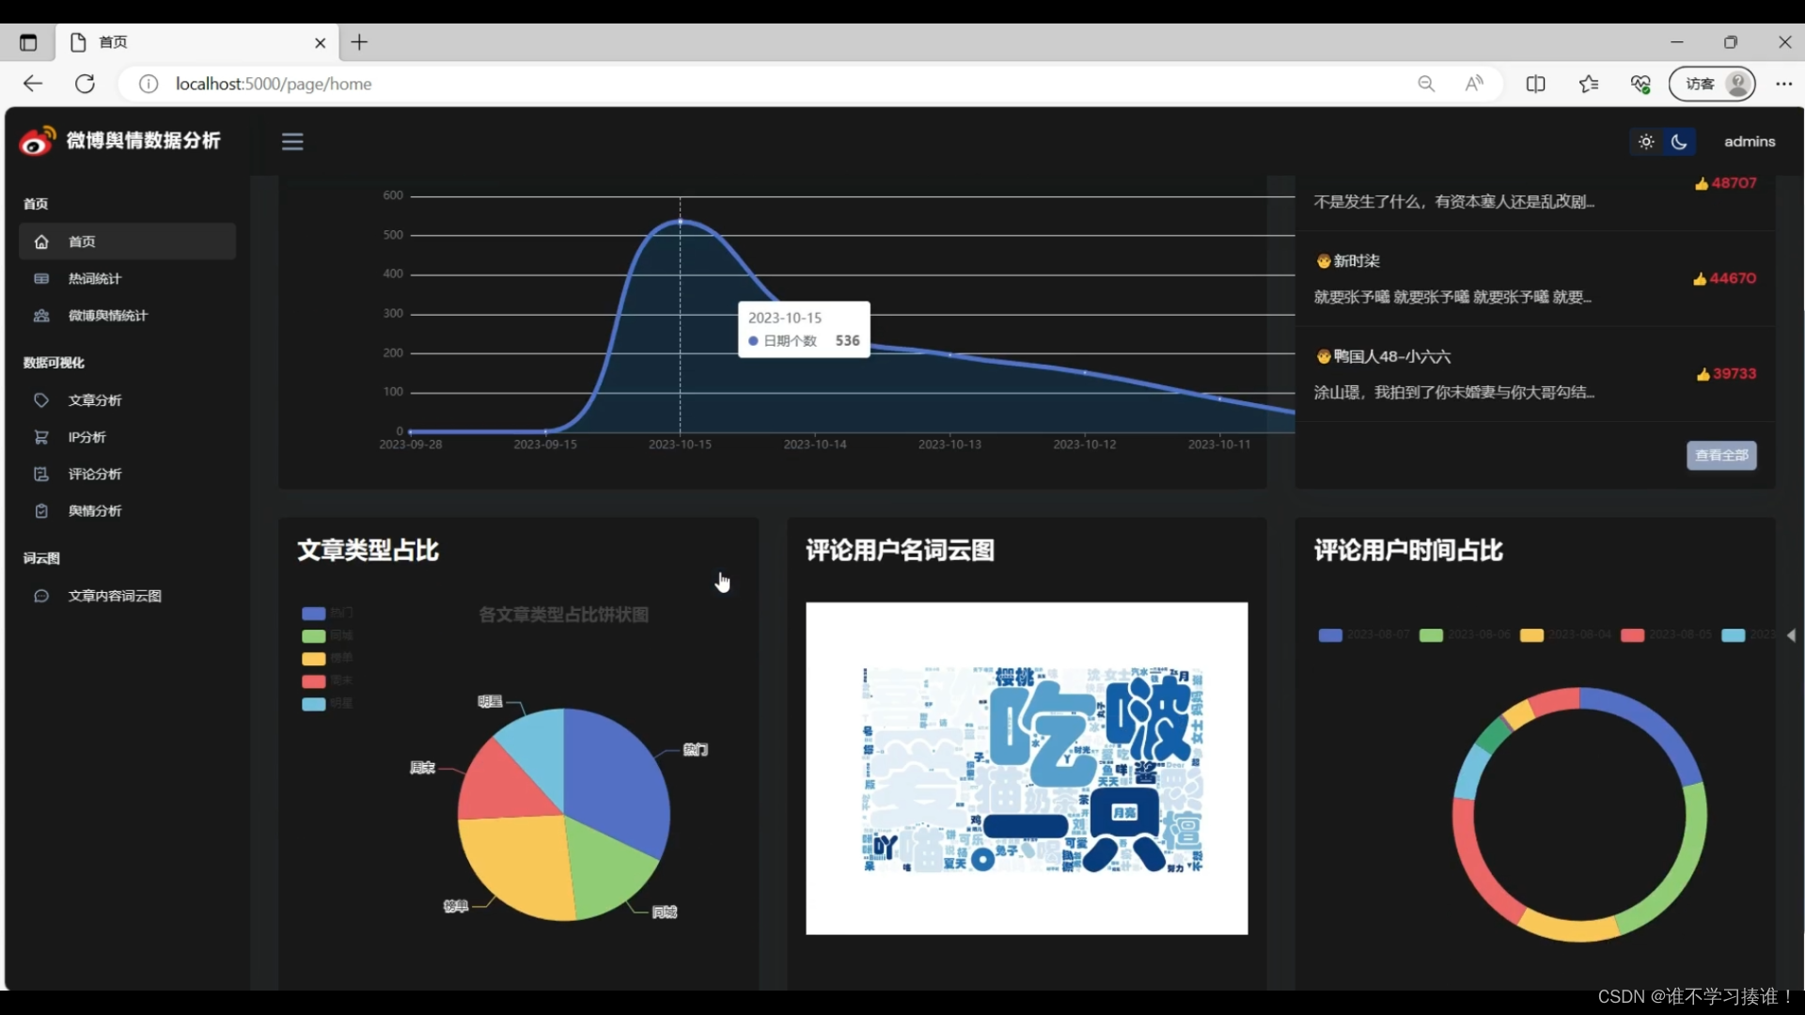This screenshot has height=1015, width=1805.
Task: Click the 文章内容词云图 chat bubble icon
Action: 41,596
